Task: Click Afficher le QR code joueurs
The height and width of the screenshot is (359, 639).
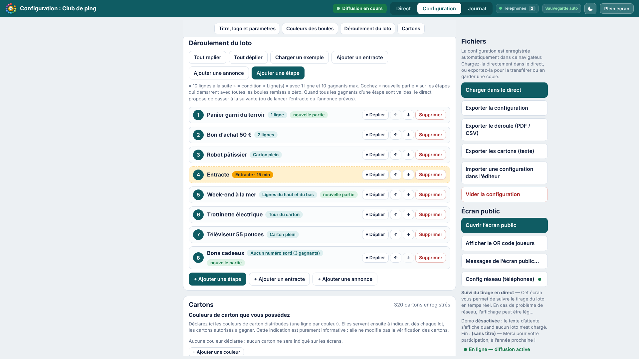Action: (x=504, y=243)
